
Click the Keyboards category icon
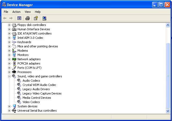[x=14, y=42]
